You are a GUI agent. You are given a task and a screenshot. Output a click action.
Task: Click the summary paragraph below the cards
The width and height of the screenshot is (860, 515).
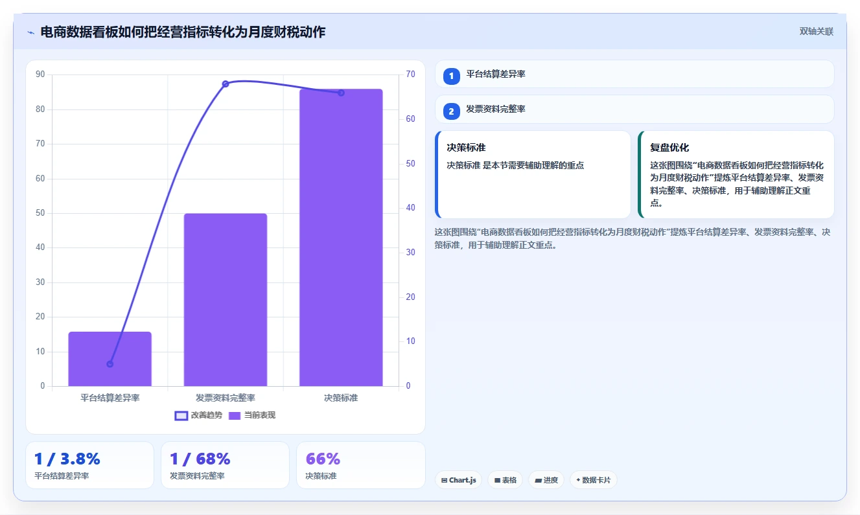click(632, 238)
